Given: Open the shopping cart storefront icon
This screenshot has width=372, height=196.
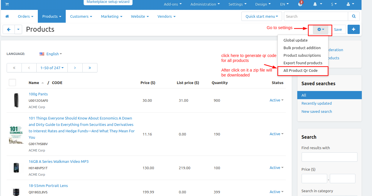Looking at the screenshot, I should pyautogui.click(x=7, y=4).
